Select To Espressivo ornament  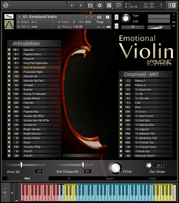tap(153, 89)
